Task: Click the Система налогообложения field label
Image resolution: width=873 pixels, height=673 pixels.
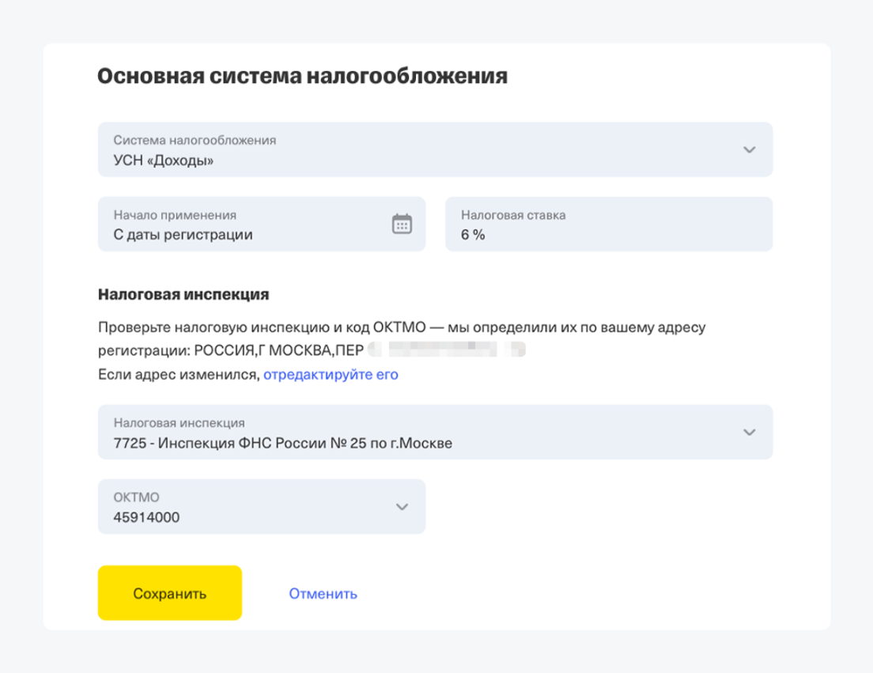Action: click(195, 140)
